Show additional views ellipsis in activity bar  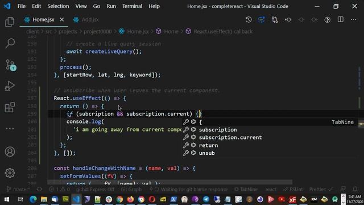click(x=10, y=129)
